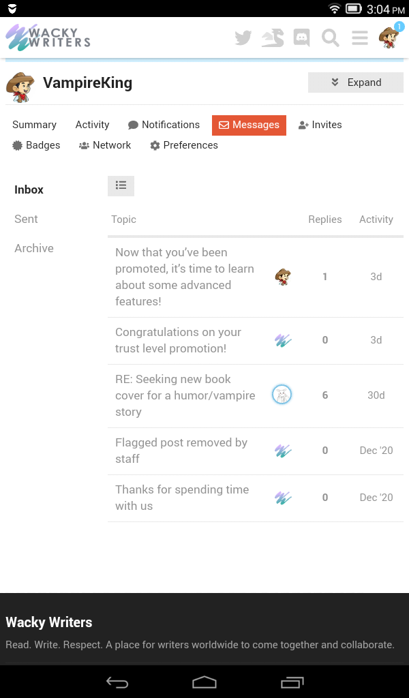Open user avatar menu with notification badge
Viewport: 409px width, 698px height.
389,37
